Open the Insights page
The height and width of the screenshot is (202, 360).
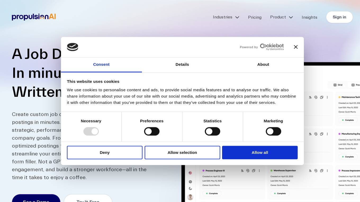pyautogui.click(x=309, y=17)
